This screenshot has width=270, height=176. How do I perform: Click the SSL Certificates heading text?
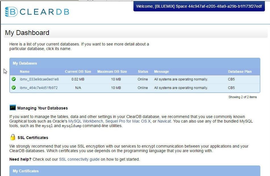point(33,138)
